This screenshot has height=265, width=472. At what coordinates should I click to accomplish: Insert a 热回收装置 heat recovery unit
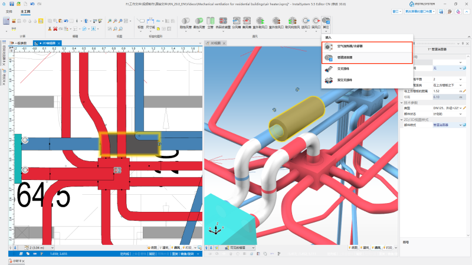[x=223, y=23]
